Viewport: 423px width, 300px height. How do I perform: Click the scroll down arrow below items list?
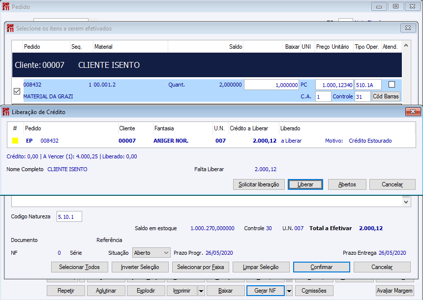pyautogui.click(x=406, y=202)
